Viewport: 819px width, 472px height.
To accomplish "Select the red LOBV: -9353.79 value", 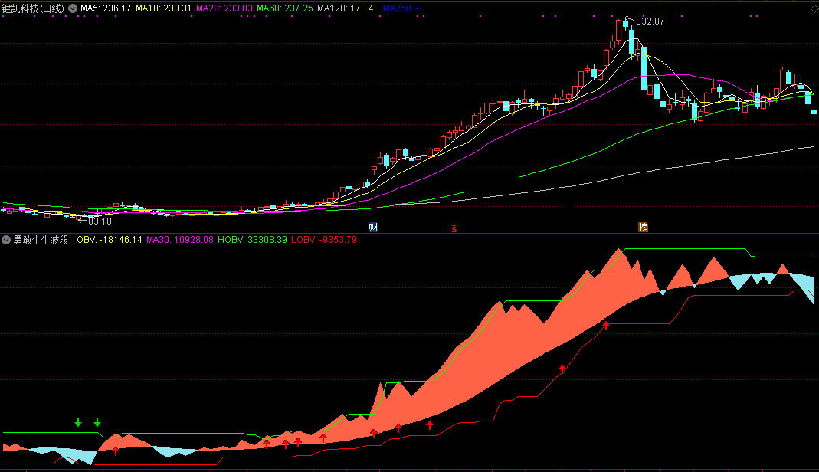I will 324,240.
